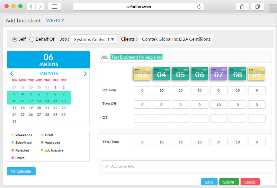The width and height of the screenshot is (277, 188).
Task: Click the red Cancel button
Action: [250, 182]
